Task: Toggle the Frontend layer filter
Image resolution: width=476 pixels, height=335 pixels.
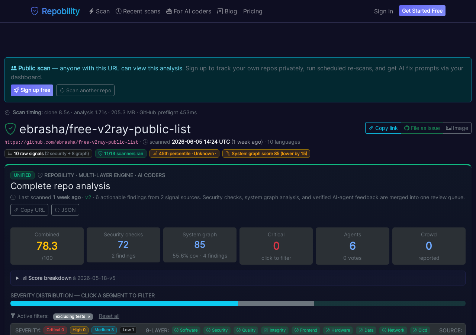Action: pos(306,330)
